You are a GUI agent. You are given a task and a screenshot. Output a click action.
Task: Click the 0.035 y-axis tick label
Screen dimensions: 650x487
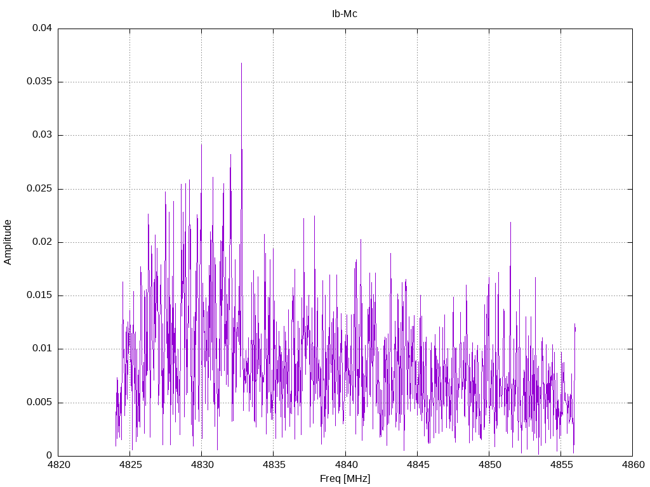coord(39,82)
